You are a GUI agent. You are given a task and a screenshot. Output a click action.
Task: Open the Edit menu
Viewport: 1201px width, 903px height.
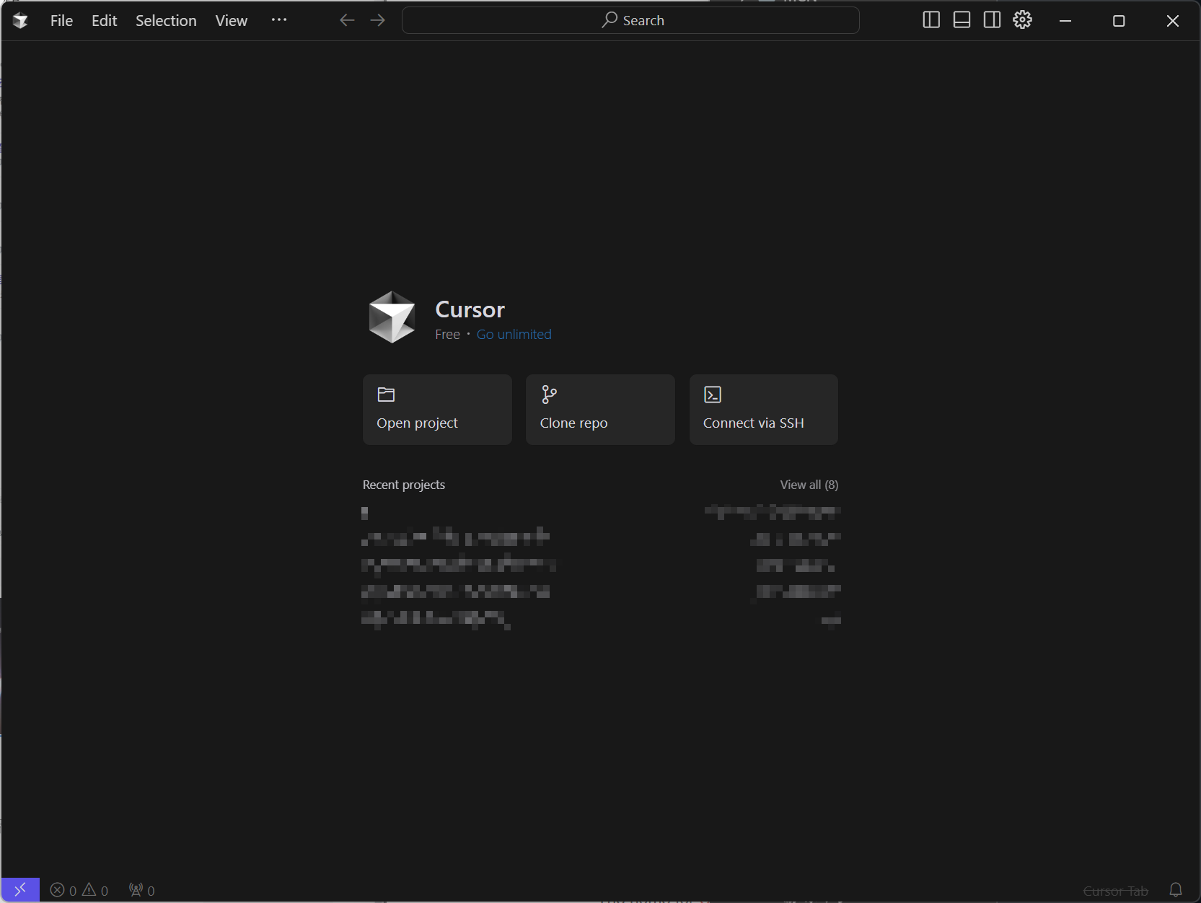click(104, 21)
